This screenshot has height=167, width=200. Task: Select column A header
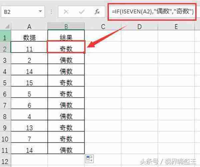pos(29,27)
